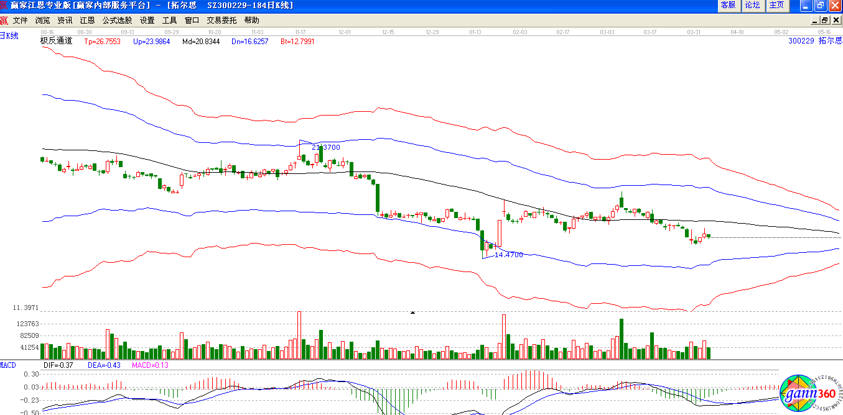Open the 工具 menu
The width and height of the screenshot is (843, 415).
(x=169, y=20)
